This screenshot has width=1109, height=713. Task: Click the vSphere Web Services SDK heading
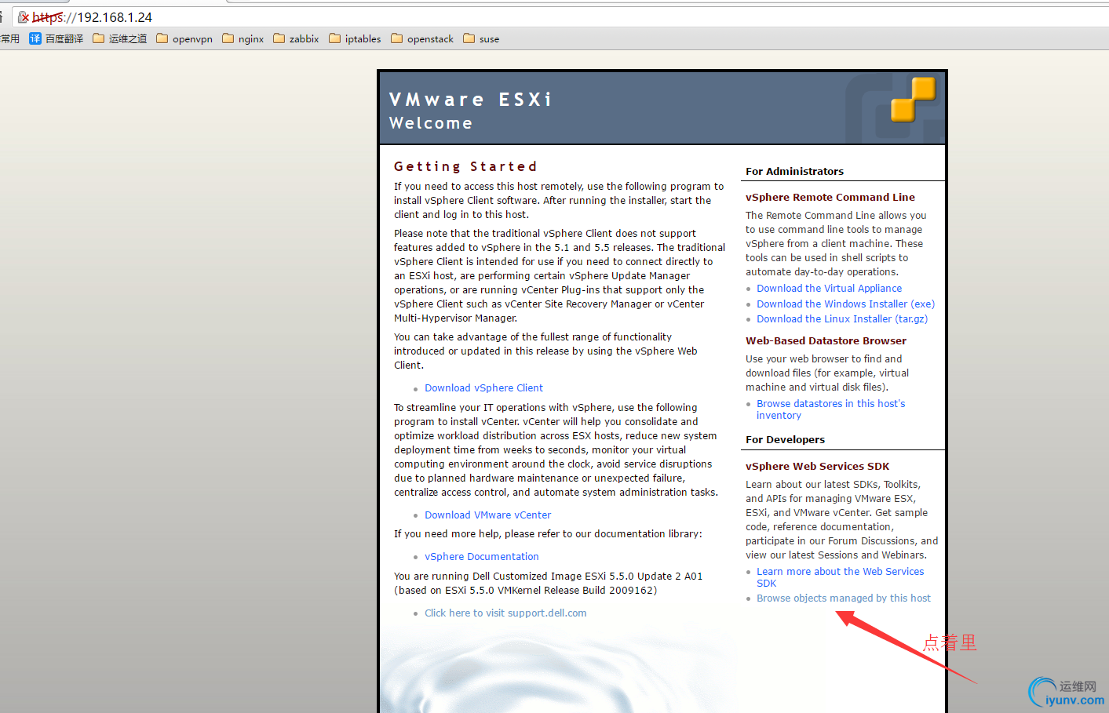point(817,467)
